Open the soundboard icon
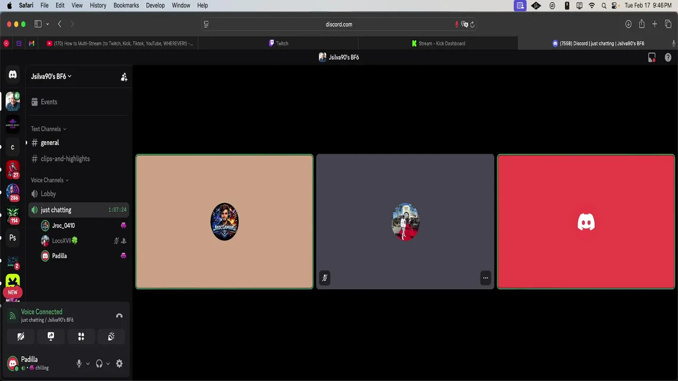The height and width of the screenshot is (381, 678). 111,337
